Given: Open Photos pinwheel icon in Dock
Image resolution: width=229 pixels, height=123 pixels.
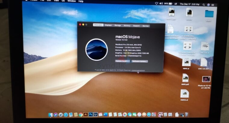Looking at the screenshot, I should point(125,115).
